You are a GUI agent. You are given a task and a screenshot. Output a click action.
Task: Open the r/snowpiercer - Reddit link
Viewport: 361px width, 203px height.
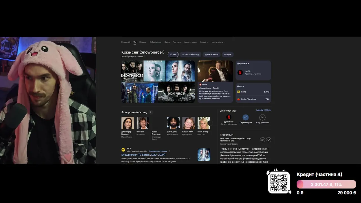pyautogui.click(x=209, y=88)
